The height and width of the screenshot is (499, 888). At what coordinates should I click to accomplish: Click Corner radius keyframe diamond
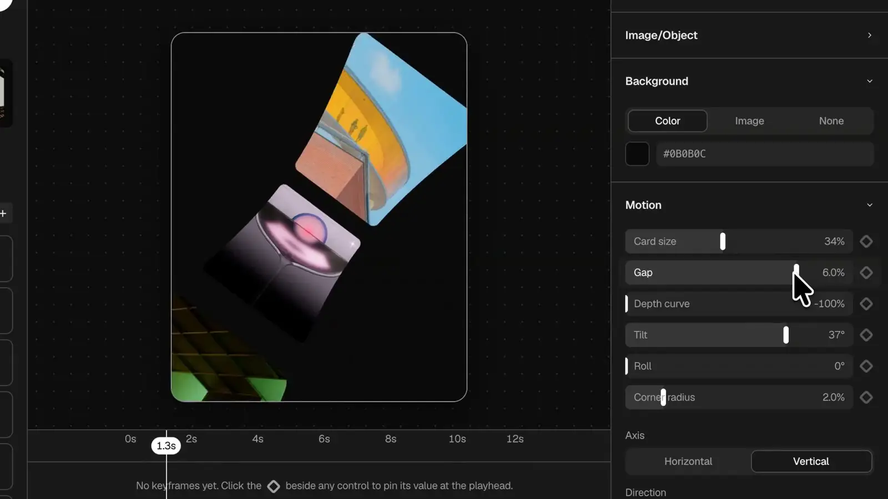866,398
